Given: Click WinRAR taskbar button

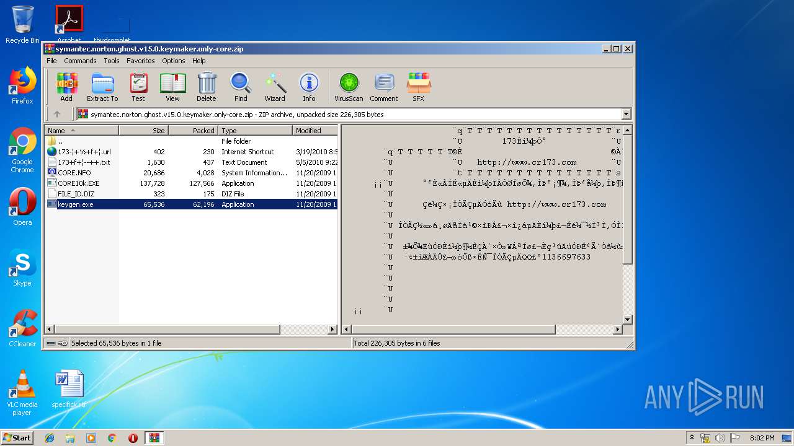Looking at the screenshot, I should click(x=154, y=438).
